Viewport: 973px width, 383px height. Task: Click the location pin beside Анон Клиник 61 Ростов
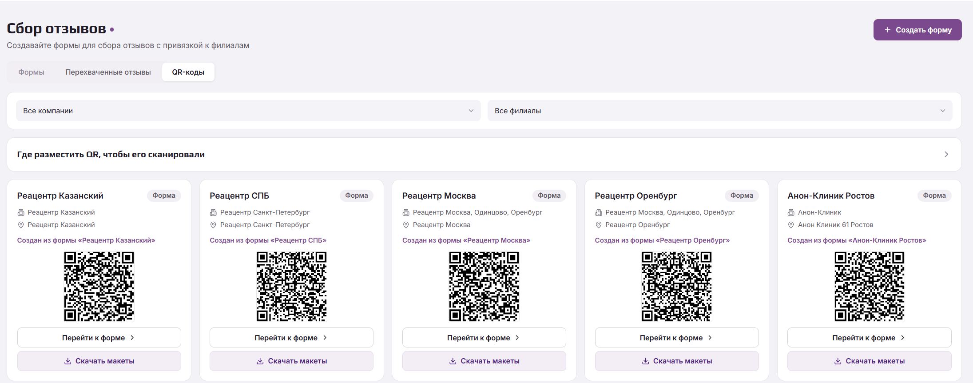pos(791,225)
